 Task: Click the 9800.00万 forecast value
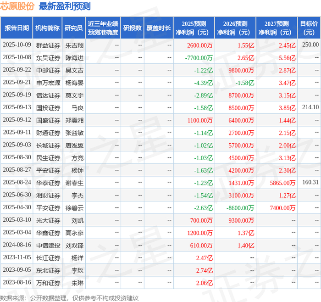pos(241,70)
